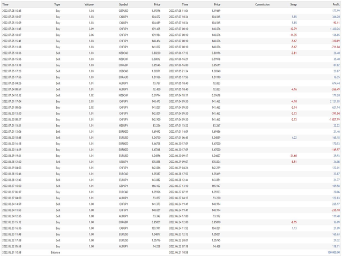The height and width of the screenshot is (257, 343).
Task: Sort by the Type column header
Action: point(57,5)
